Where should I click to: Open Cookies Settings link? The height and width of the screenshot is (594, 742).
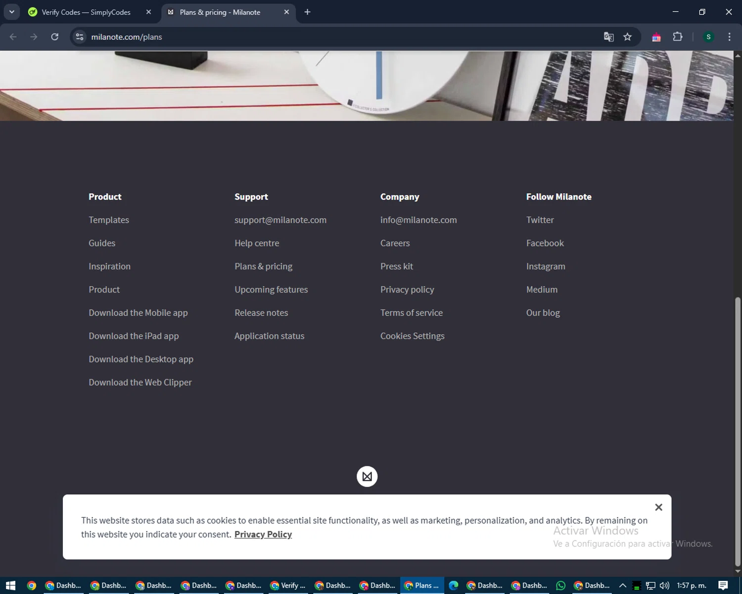tap(413, 336)
